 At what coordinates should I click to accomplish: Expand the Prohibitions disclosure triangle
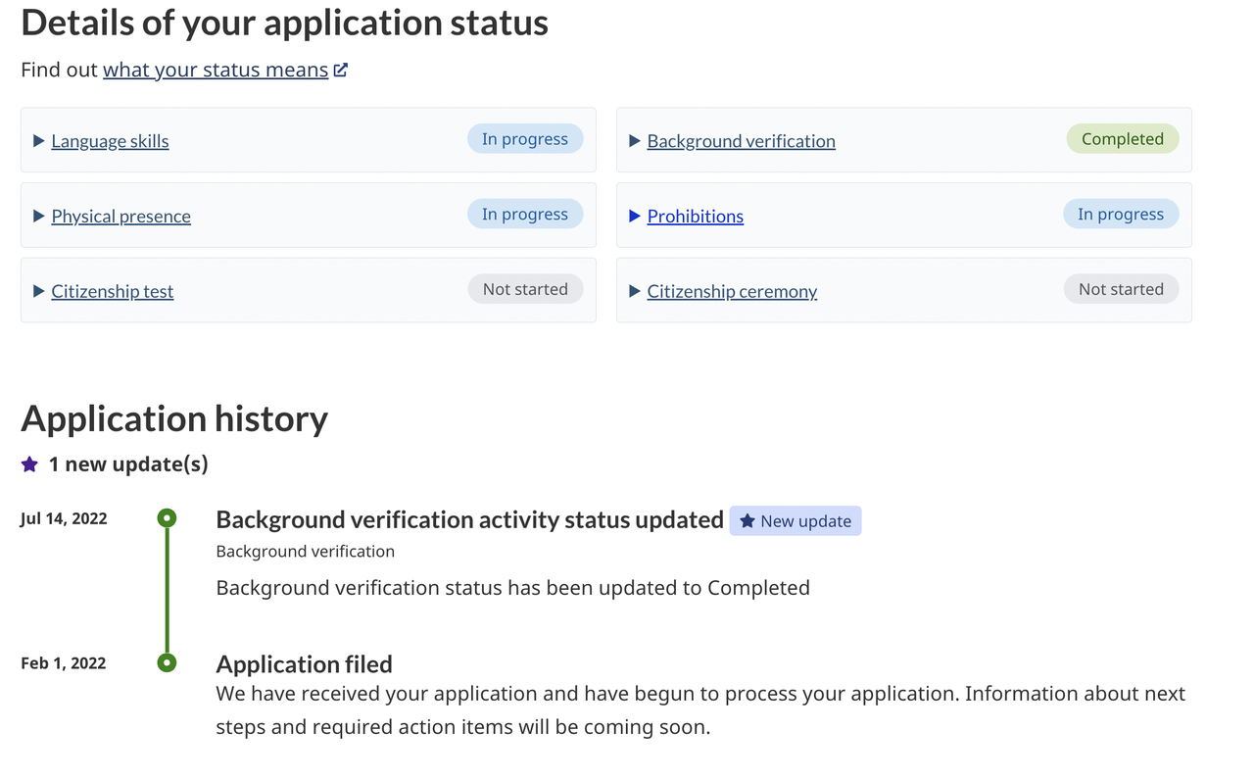[635, 216]
